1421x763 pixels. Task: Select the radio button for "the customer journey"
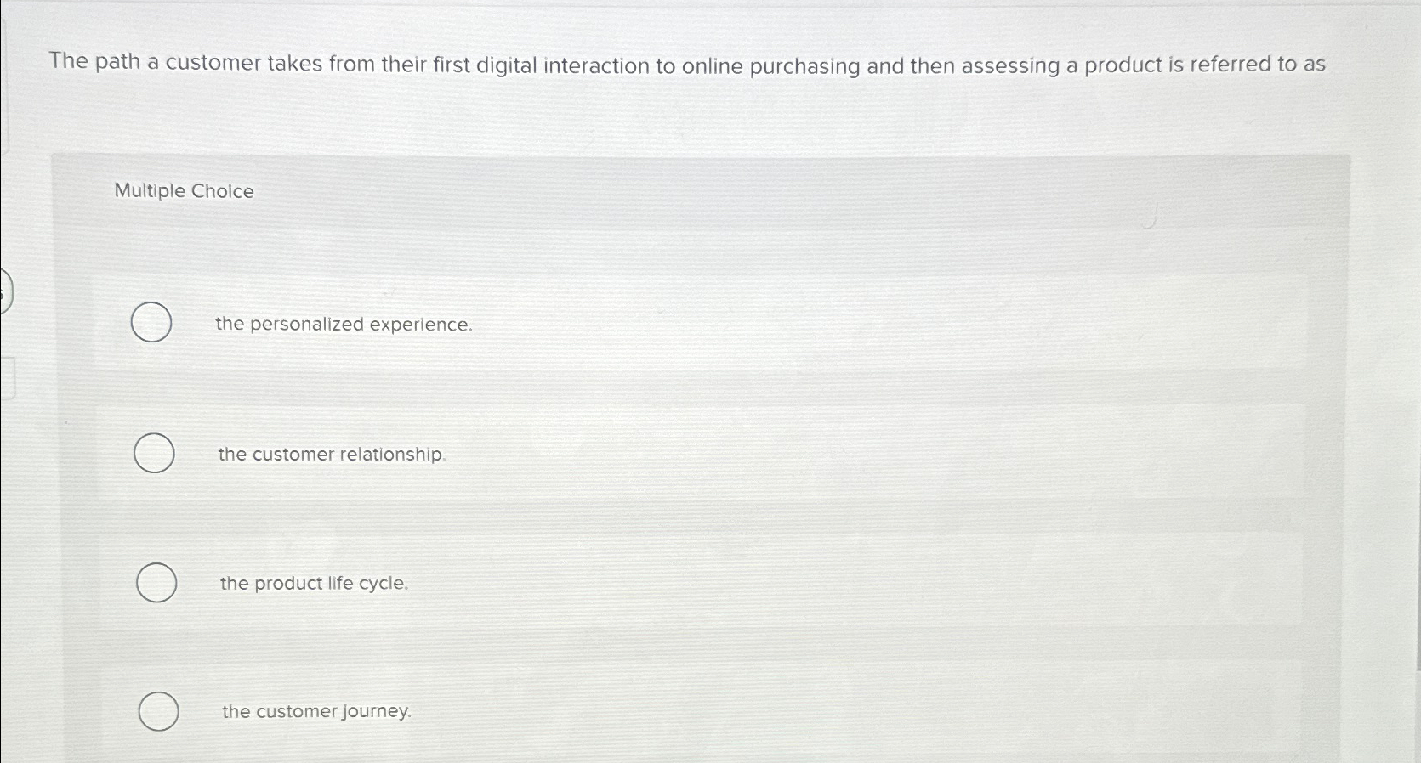pos(158,712)
